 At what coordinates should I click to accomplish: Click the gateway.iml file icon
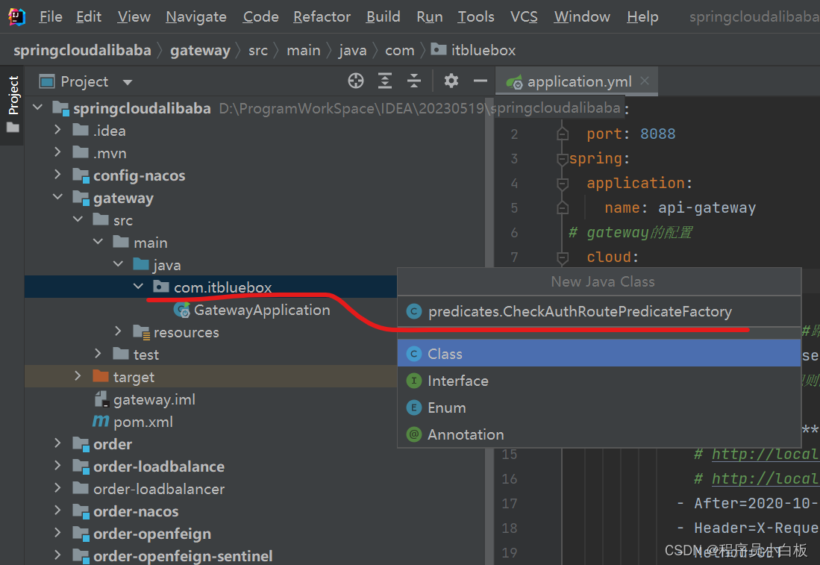(101, 399)
